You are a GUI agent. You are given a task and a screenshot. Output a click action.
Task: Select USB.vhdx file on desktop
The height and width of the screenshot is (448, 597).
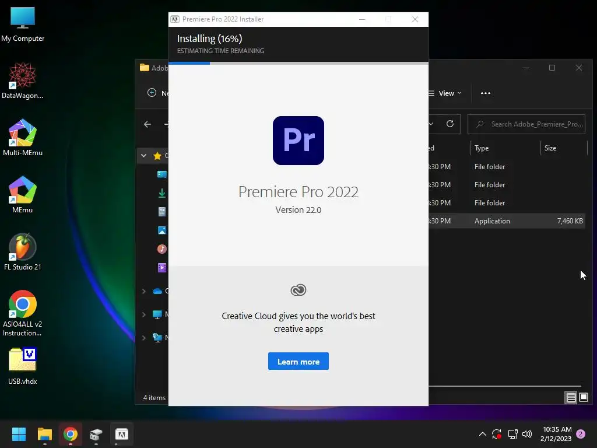coord(23,366)
